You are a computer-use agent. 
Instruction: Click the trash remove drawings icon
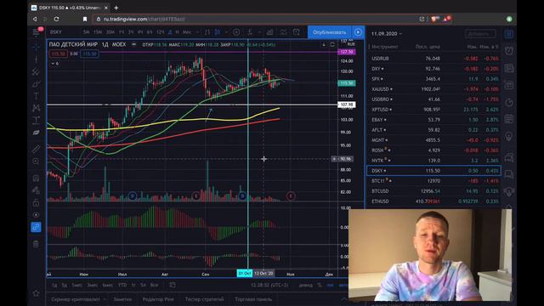(36, 244)
